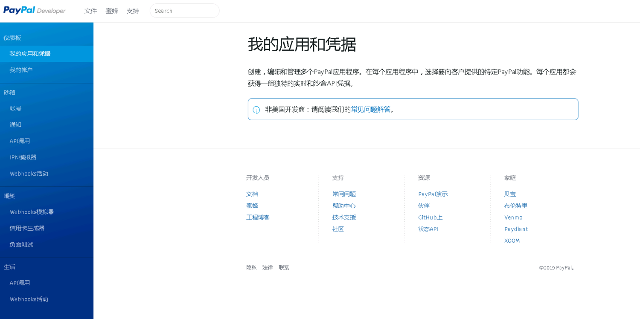The image size is (640, 319).
Task: Open the 状态API footer link
Action: 428,229
